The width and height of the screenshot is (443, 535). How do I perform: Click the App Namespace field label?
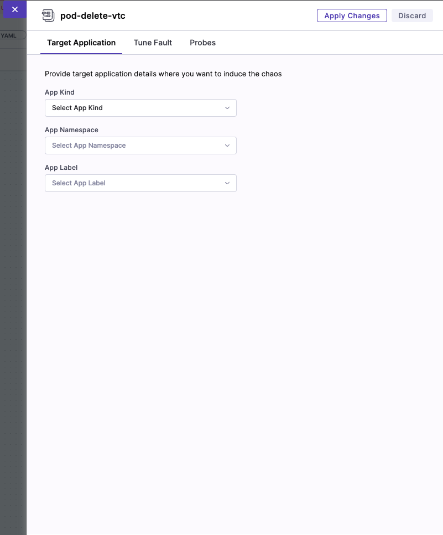pyautogui.click(x=71, y=130)
